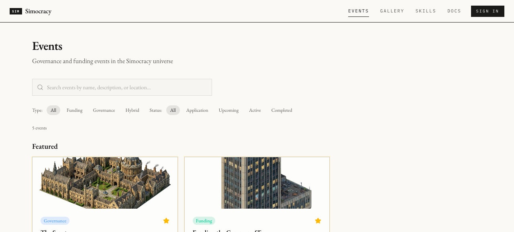Filter events by Funding type
This screenshot has width=514, height=232.
coord(75,110)
